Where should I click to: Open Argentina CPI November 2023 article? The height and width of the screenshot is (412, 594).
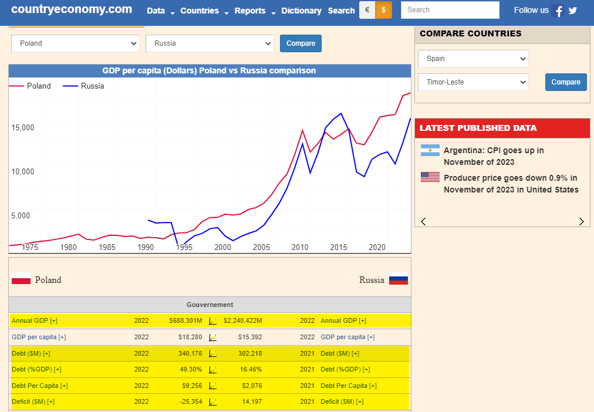click(x=494, y=156)
